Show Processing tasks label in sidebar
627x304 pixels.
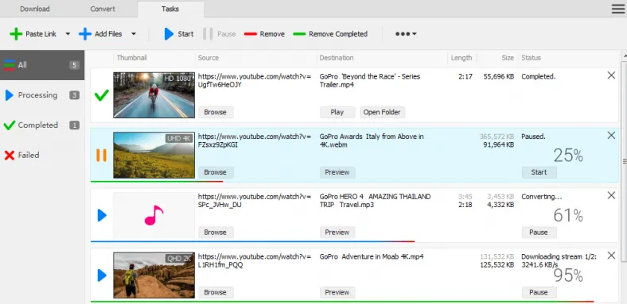[37, 95]
